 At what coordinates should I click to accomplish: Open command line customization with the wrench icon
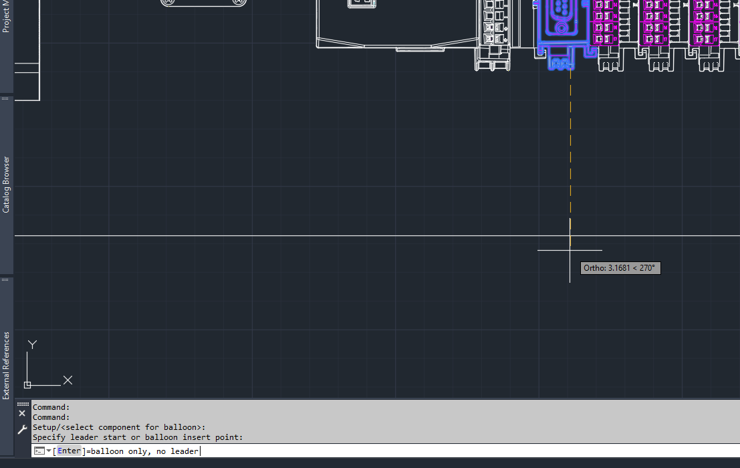tap(22, 429)
